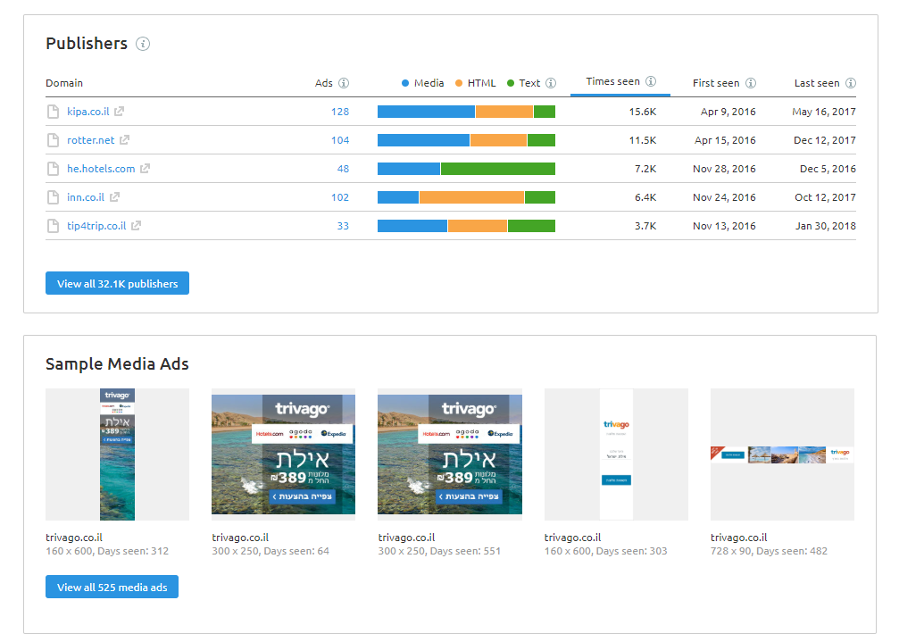This screenshot has width=899, height=642.
Task: Click the page icon in kipa.co.il row
Action: click(53, 112)
